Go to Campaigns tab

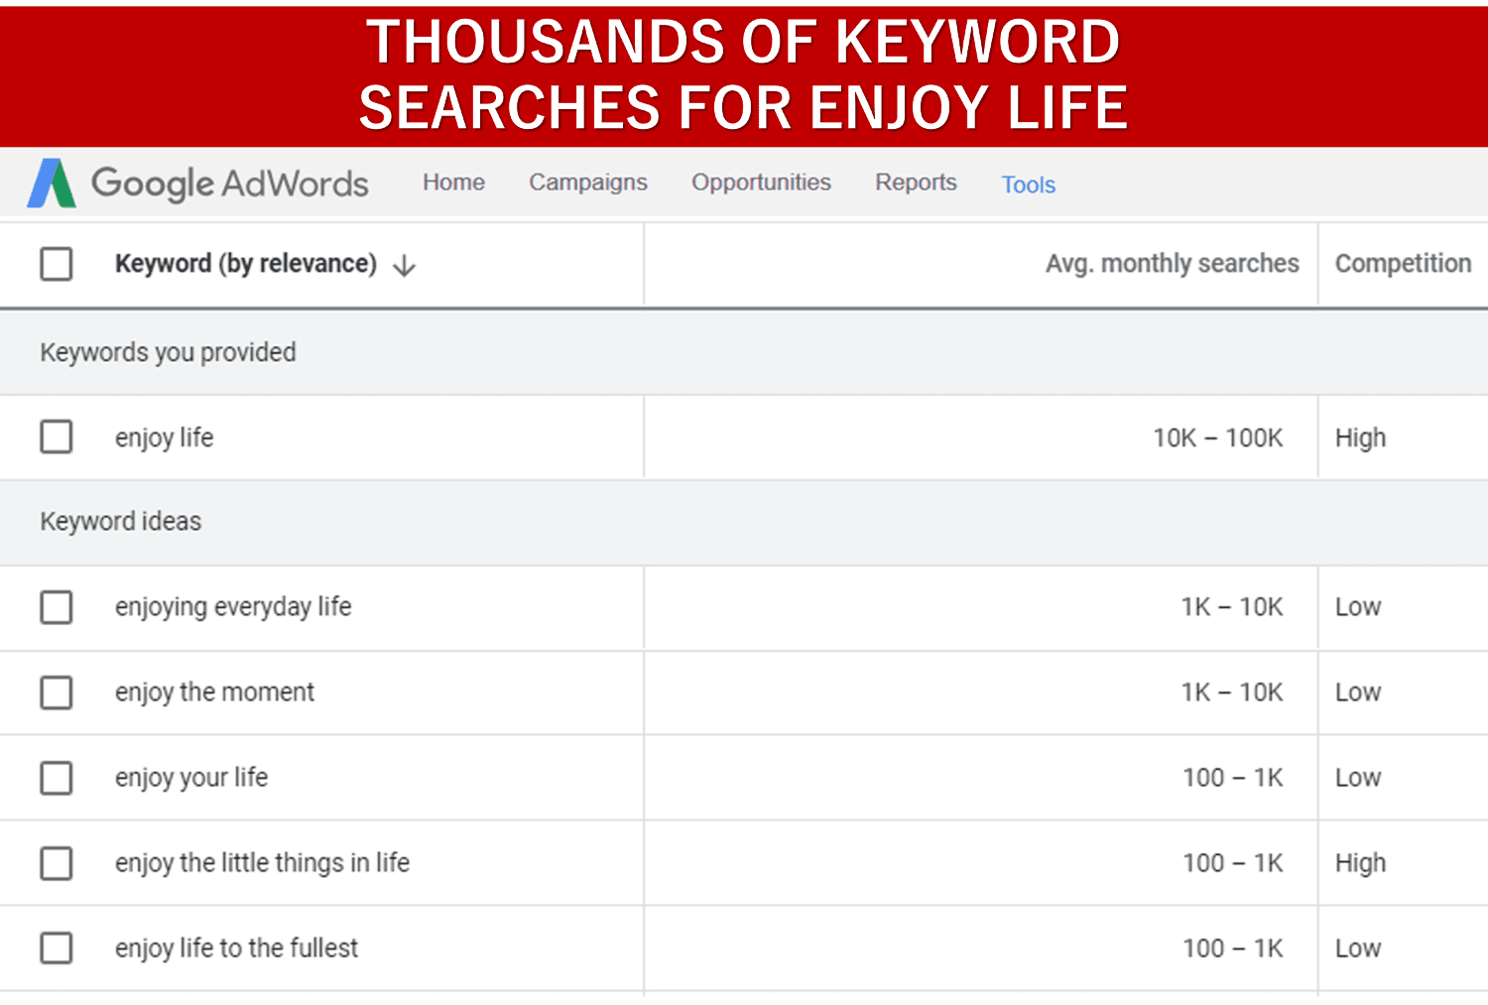[588, 183]
